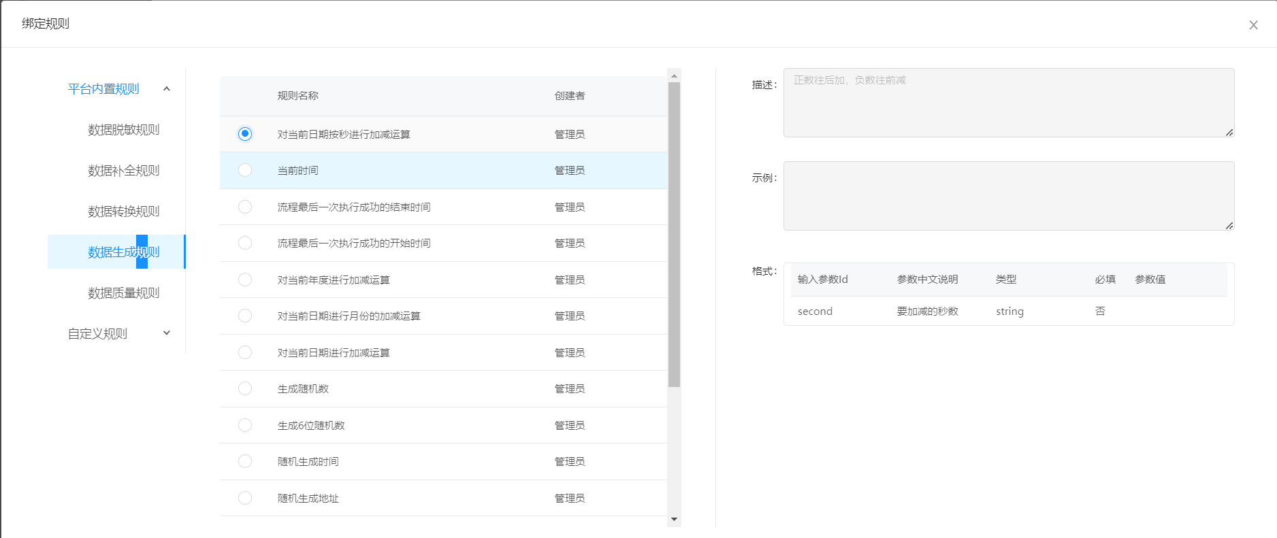Click the 生成6位随机数 rule name

point(311,426)
